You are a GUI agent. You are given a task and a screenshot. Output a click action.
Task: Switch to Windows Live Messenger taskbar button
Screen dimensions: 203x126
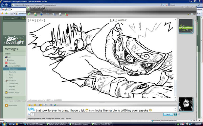pos(79,124)
